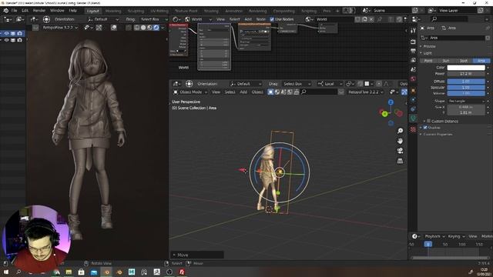
Task: Open the Render menu
Action: (39, 10)
